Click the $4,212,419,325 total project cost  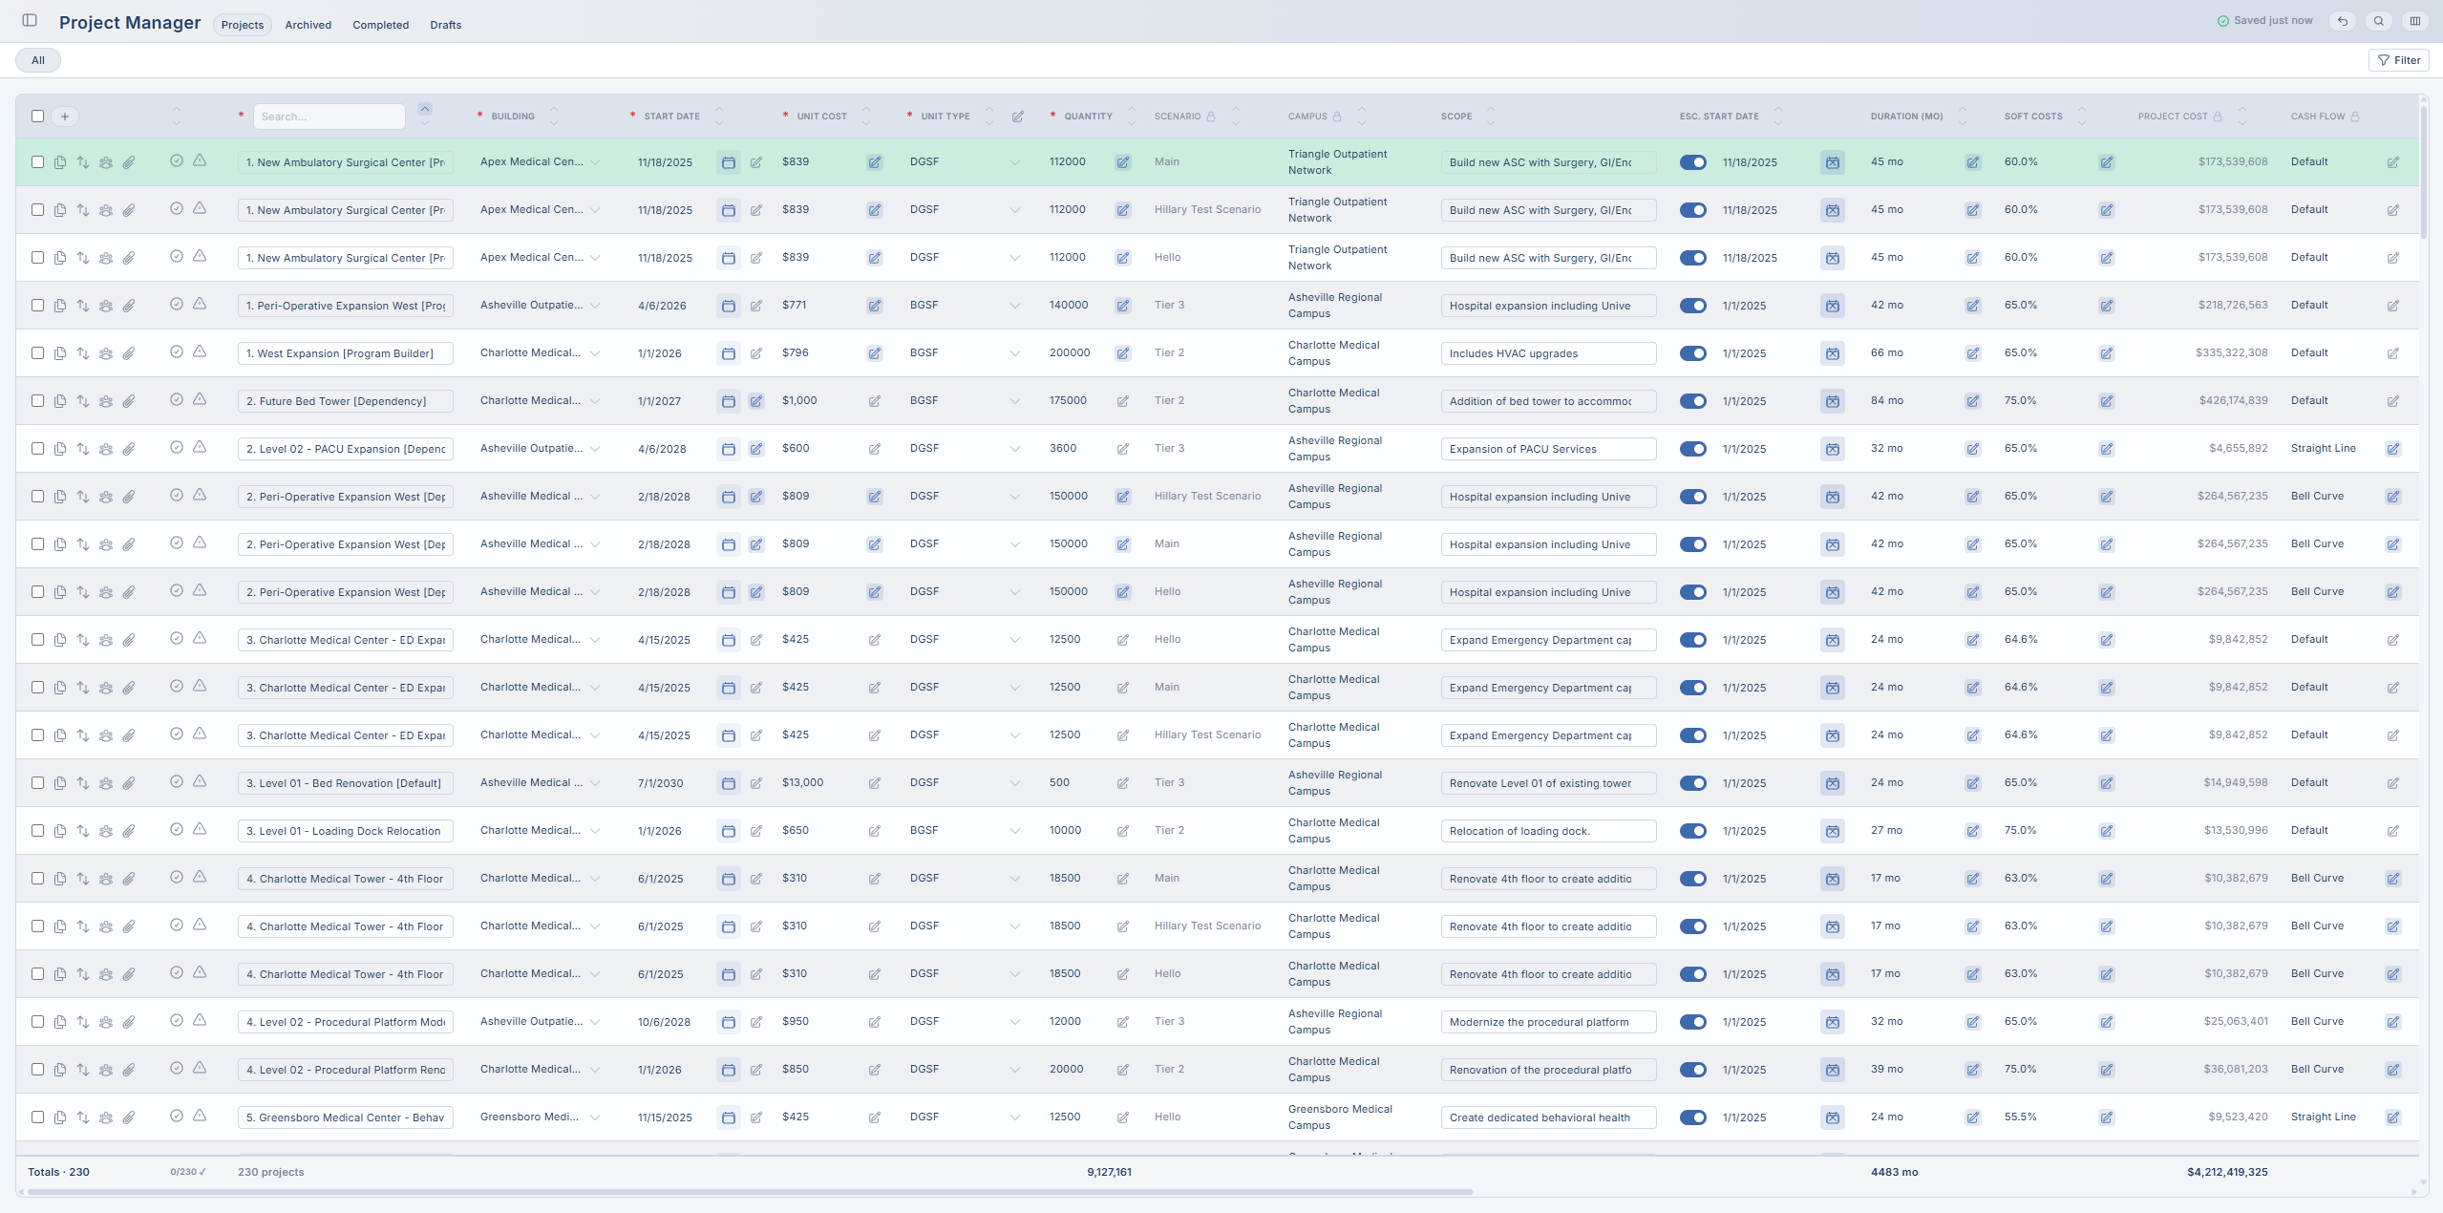[2227, 1172]
